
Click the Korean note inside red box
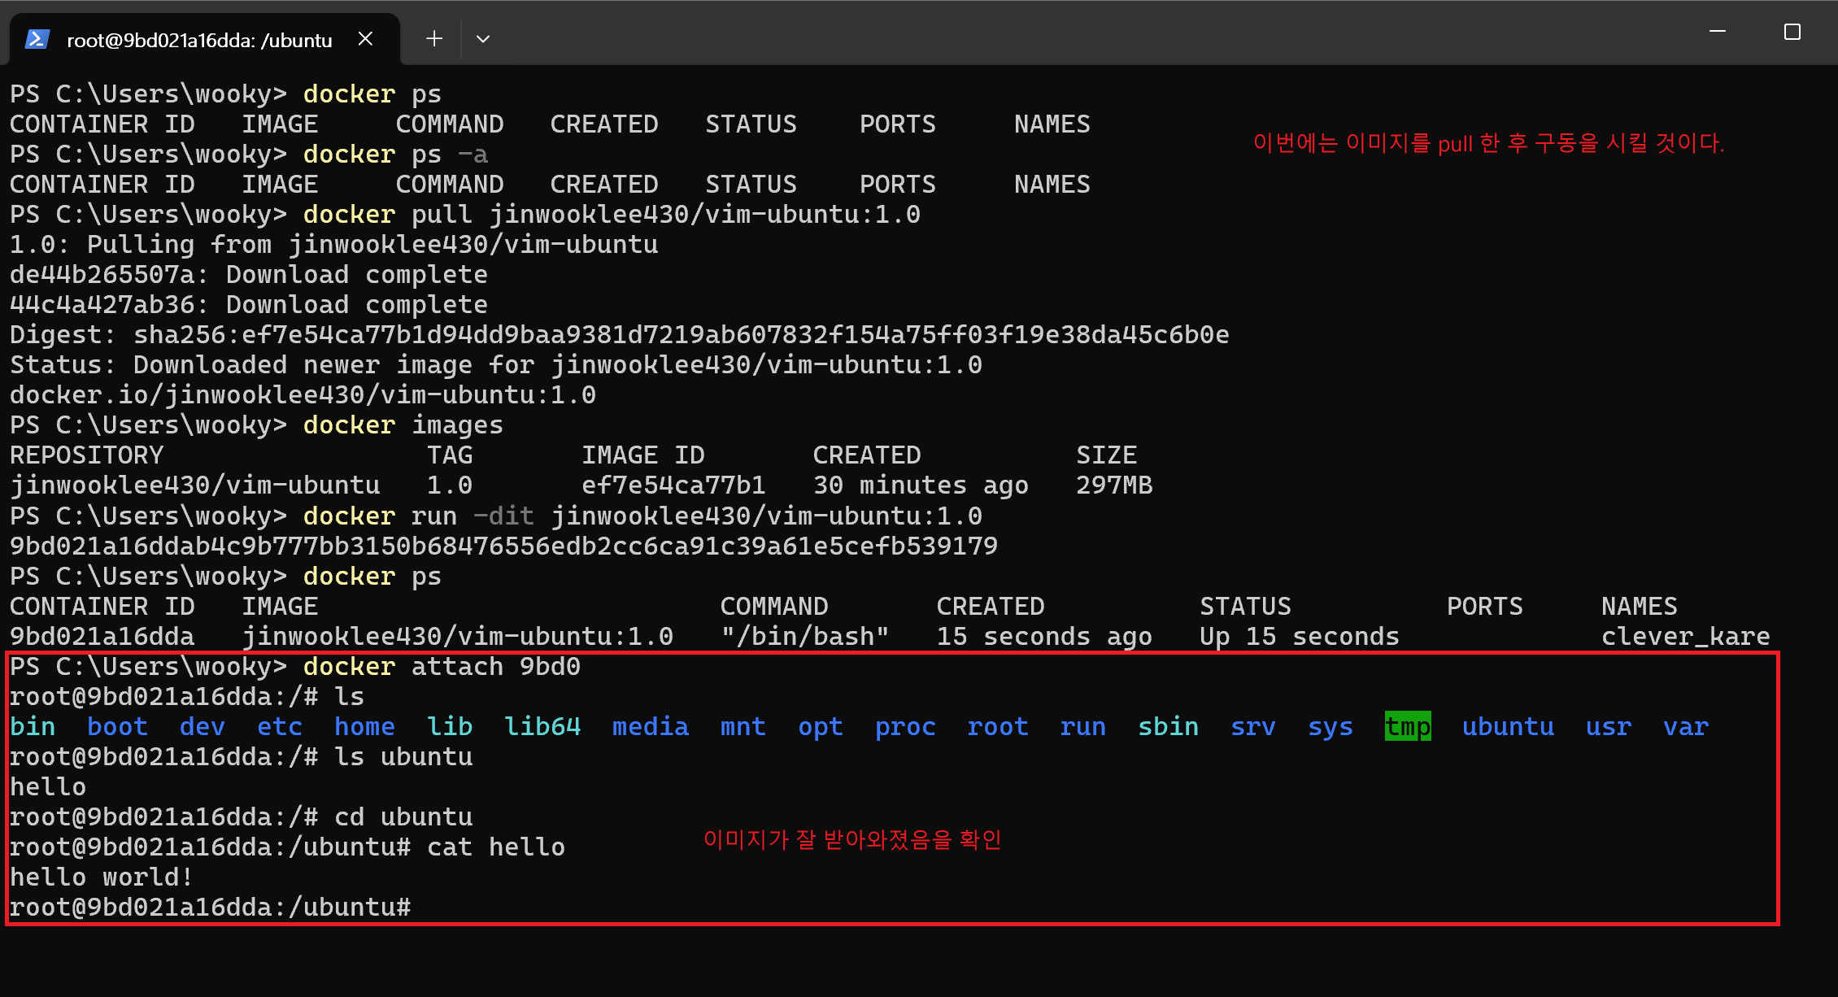(852, 839)
